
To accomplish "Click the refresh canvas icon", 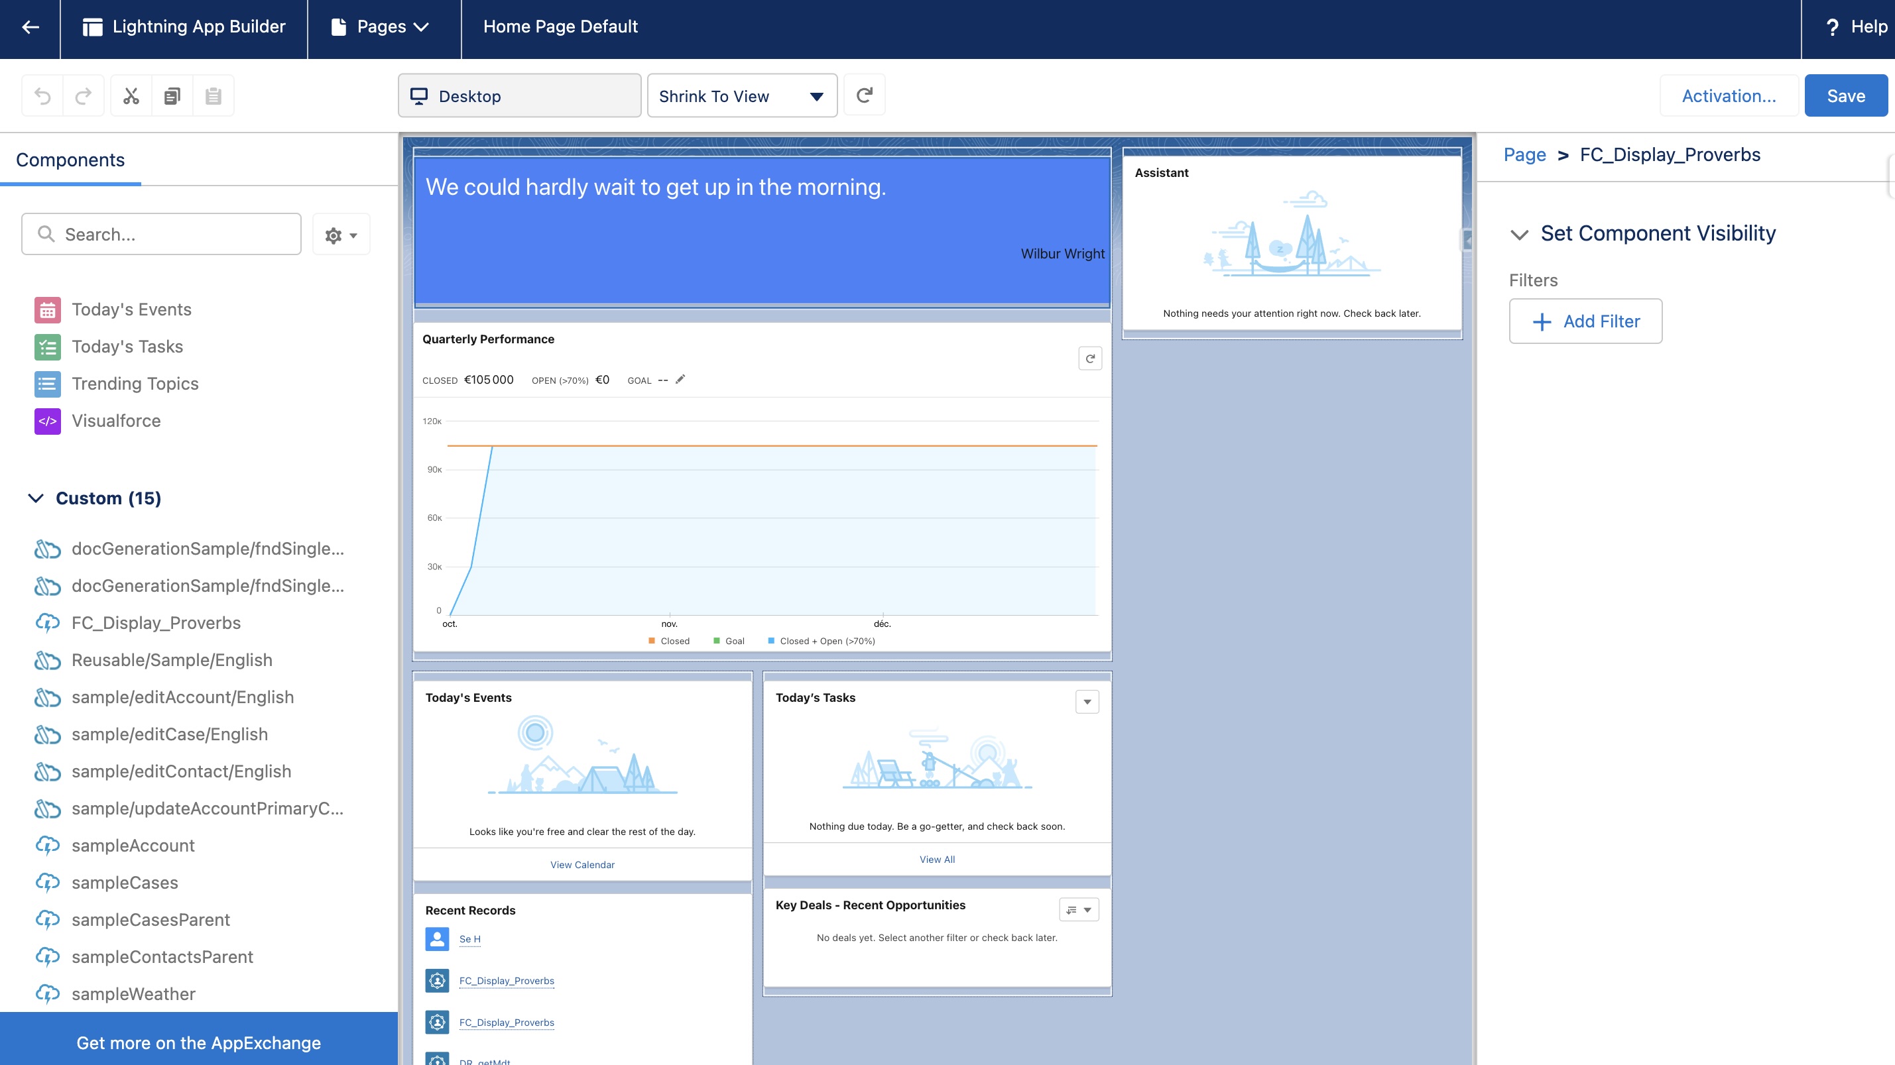I will click(865, 95).
